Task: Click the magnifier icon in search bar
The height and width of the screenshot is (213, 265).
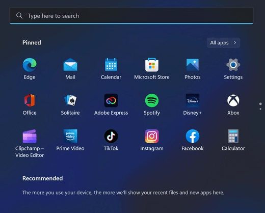Action: [x=19, y=16]
